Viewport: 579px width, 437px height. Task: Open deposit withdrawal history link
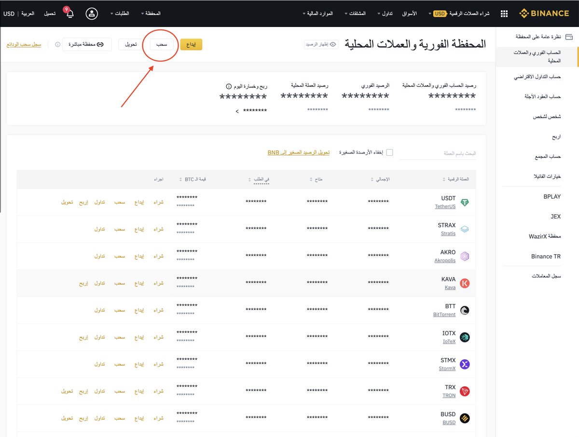(24, 44)
